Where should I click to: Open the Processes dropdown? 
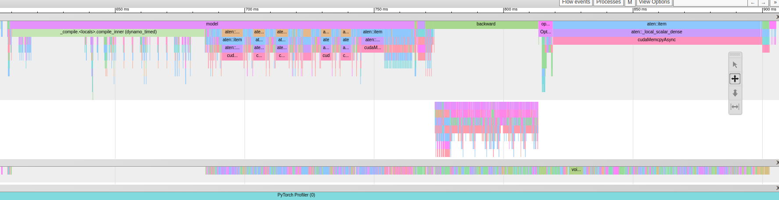(608, 3)
